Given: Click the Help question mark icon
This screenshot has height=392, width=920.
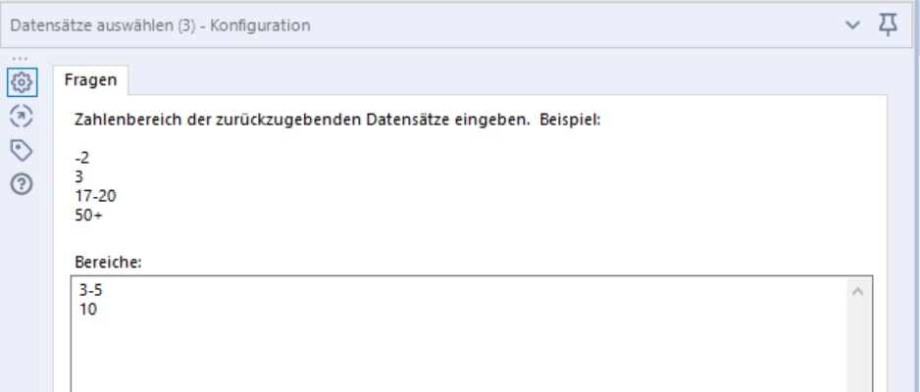Looking at the screenshot, I should tap(21, 181).
